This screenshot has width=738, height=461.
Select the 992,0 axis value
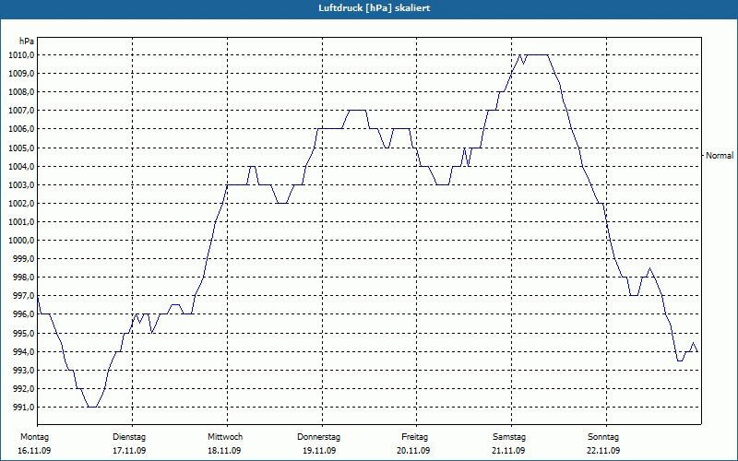point(22,389)
